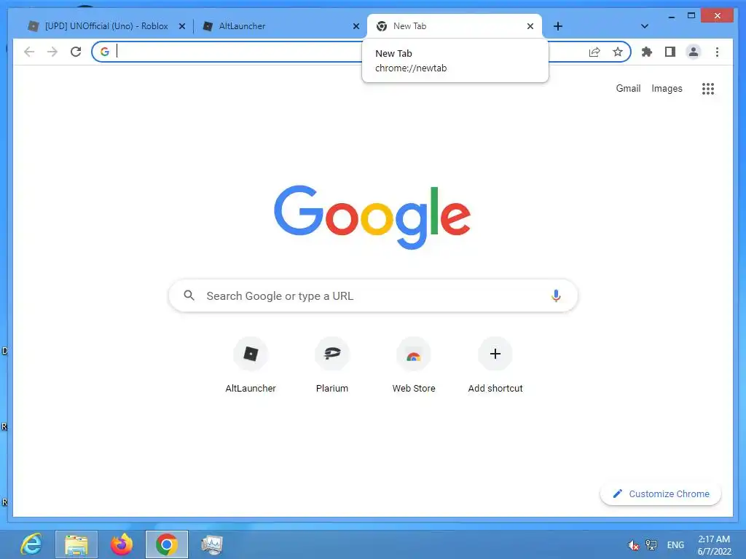
Task: Click the Customize Chrome button
Action: (660, 494)
